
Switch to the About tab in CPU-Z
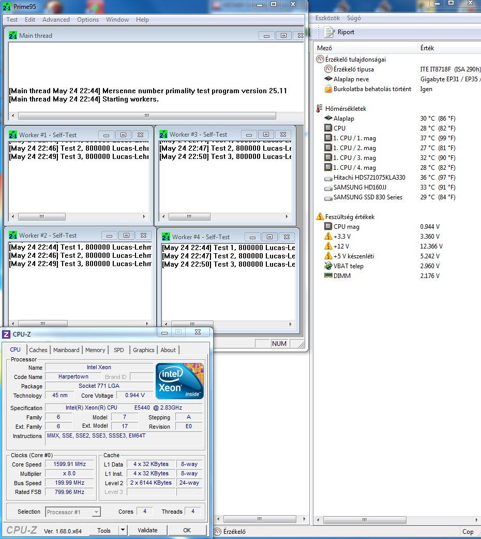coord(168,350)
